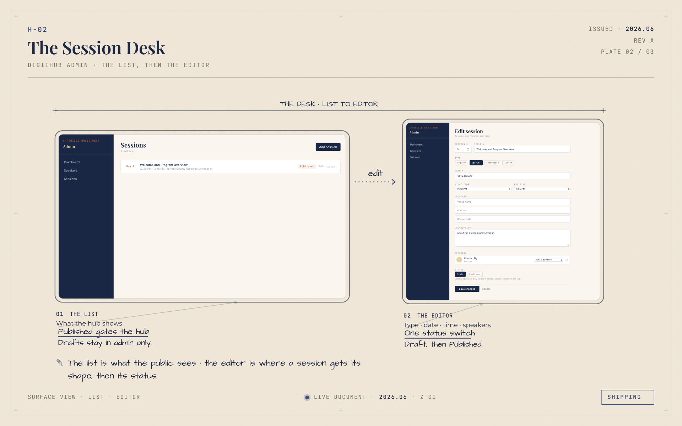
Task: Set status to Published in the editor
Action: 475,274
